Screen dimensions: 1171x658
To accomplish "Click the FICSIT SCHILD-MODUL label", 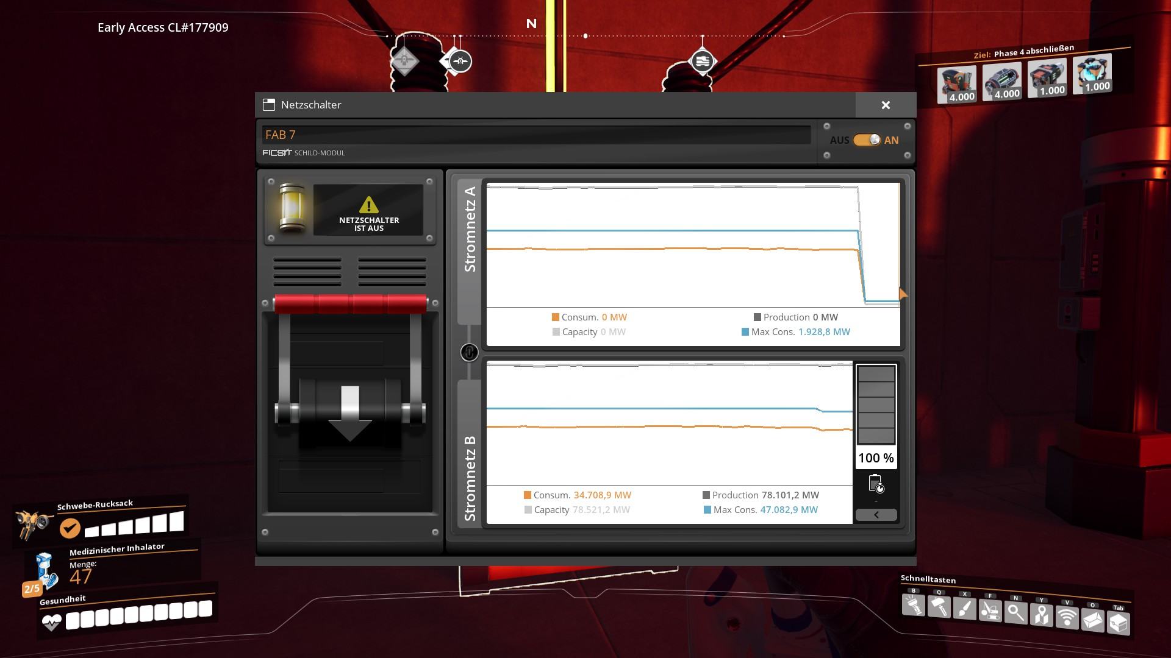I will point(304,153).
